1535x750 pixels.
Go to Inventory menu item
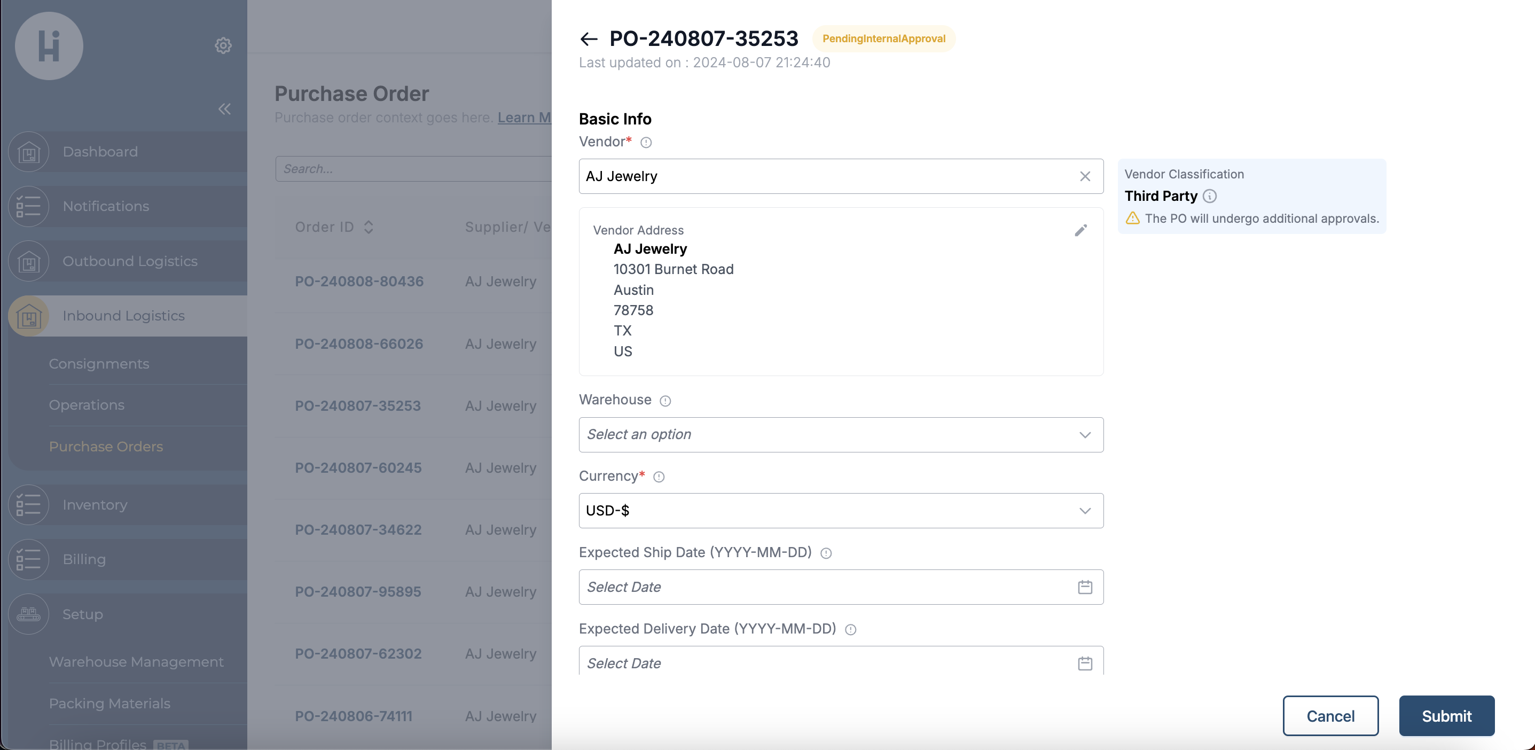pyautogui.click(x=95, y=505)
